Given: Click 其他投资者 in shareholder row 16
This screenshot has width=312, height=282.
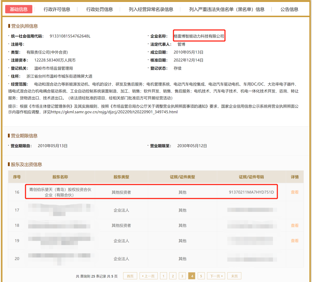Looking at the screenshot, I should (121, 192).
